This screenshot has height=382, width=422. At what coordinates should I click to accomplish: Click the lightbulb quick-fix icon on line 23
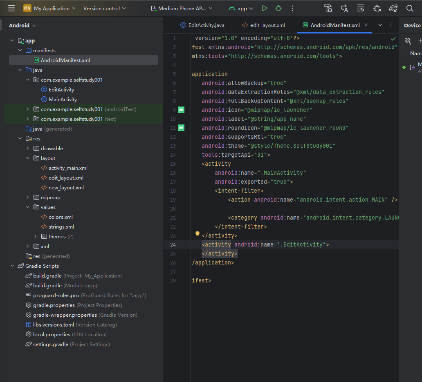tap(197, 234)
